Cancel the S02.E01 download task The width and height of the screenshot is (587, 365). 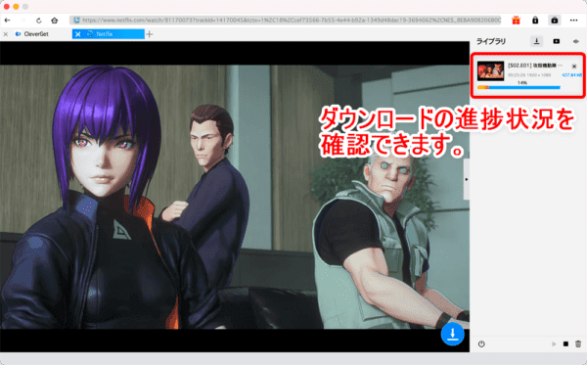pyautogui.click(x=574, y=67)
